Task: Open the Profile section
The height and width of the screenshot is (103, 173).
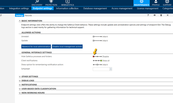Action: (x=156, y=3)
